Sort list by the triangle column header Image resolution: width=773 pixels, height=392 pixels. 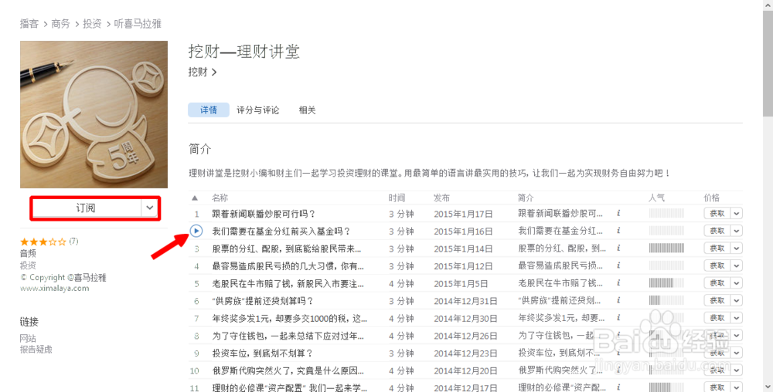click(x=195, y=198)
